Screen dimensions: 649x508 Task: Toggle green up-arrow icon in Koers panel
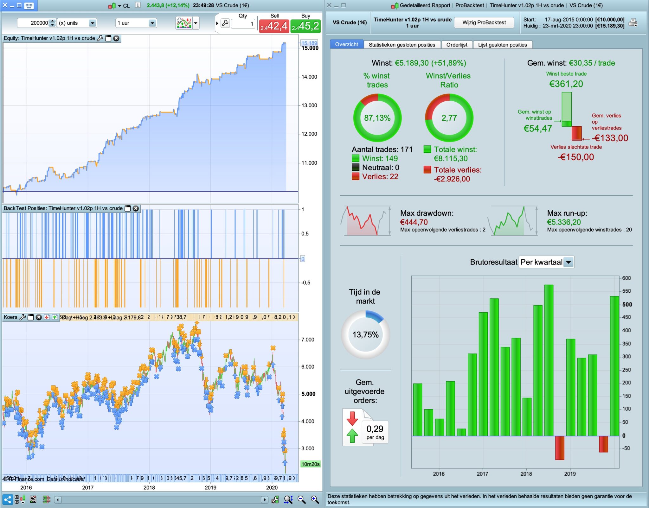click(55, 317)
